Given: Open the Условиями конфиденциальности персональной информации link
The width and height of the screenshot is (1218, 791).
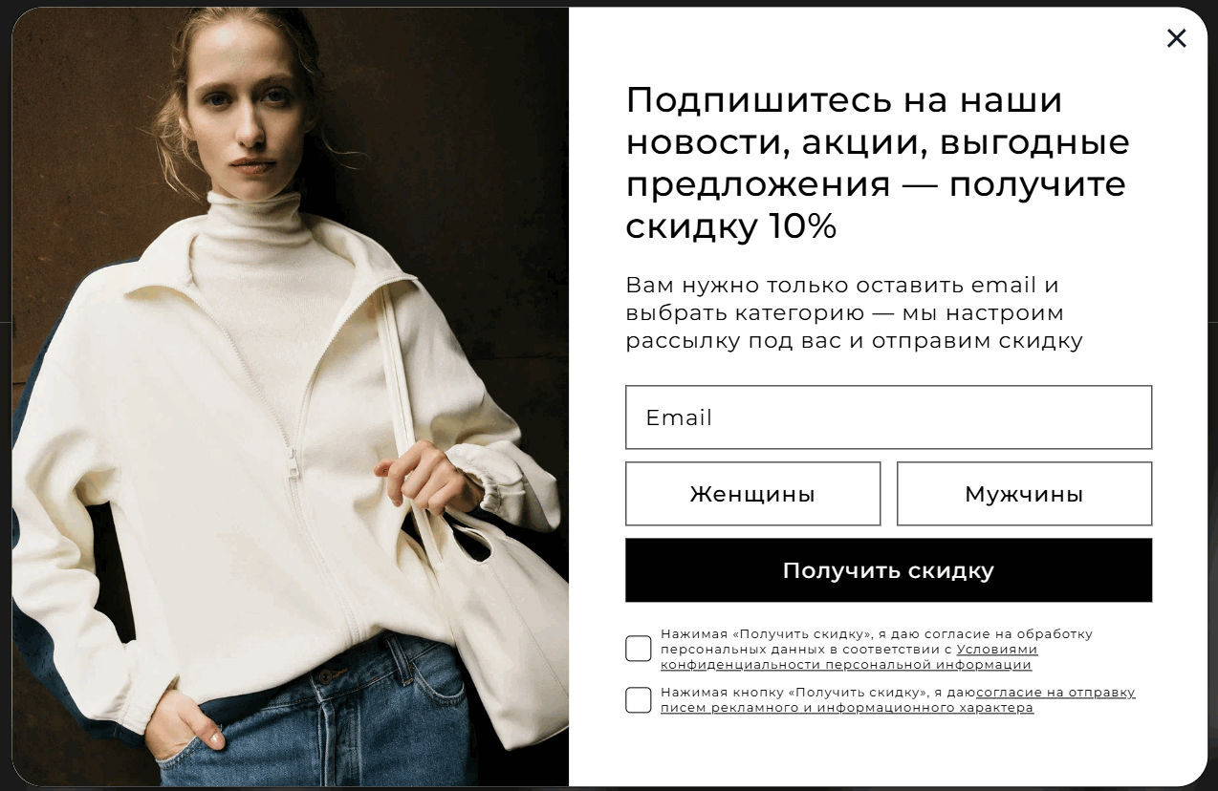Looking at the screenshot, I should [849, 657].
